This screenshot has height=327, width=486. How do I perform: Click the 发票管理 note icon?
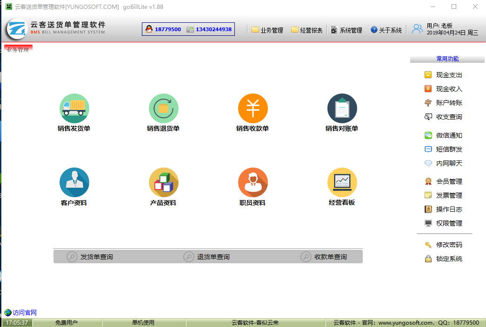click(x=428, y=195)
